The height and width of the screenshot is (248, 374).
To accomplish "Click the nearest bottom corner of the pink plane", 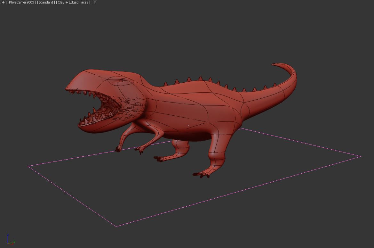I will 116,226.
